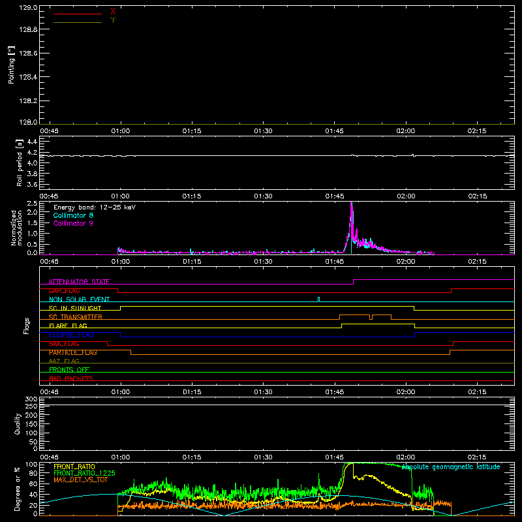Click the 300 tick on Quality axis
Image resolution: width=522 pixels, height=522 pixels.
(x=31, y=399)
